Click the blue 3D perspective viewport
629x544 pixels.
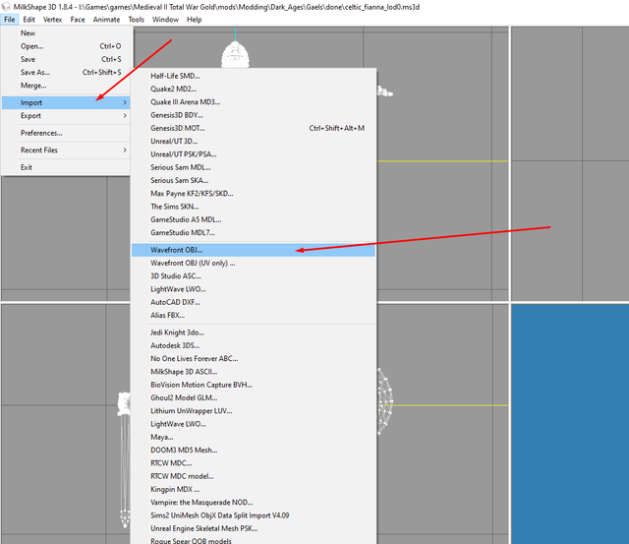[x=570, y=424]
